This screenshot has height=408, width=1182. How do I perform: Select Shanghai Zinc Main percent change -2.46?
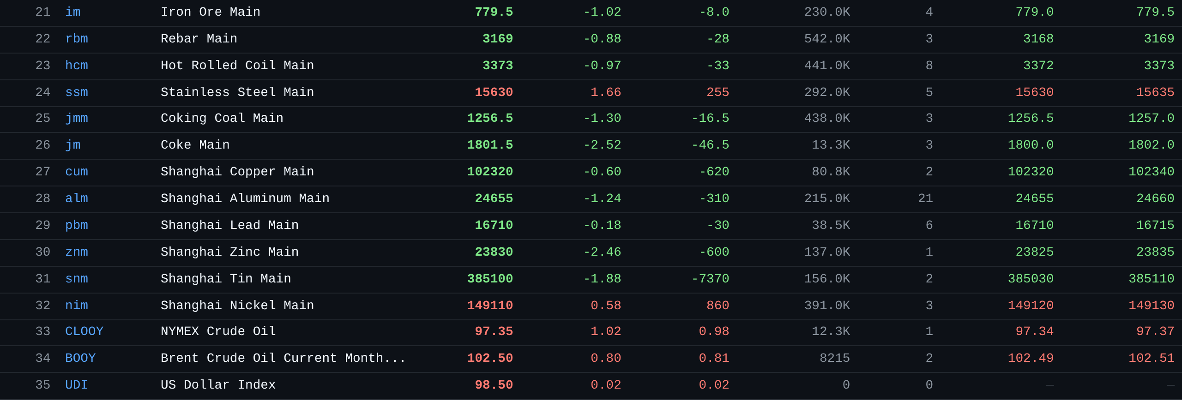point(602,252)
